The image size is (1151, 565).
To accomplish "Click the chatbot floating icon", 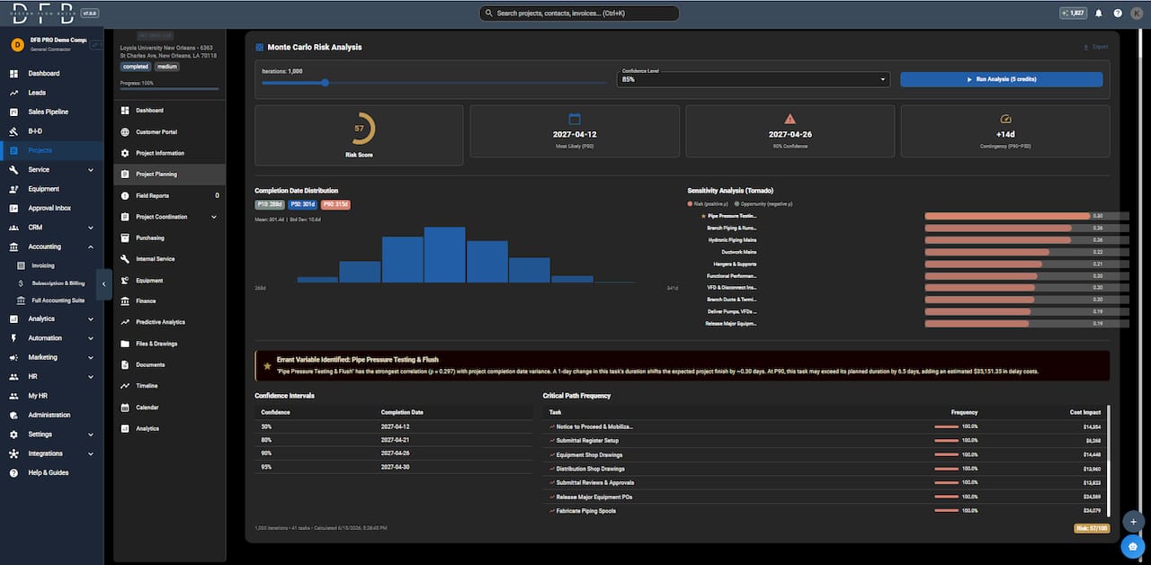I will coord(1133,545).
